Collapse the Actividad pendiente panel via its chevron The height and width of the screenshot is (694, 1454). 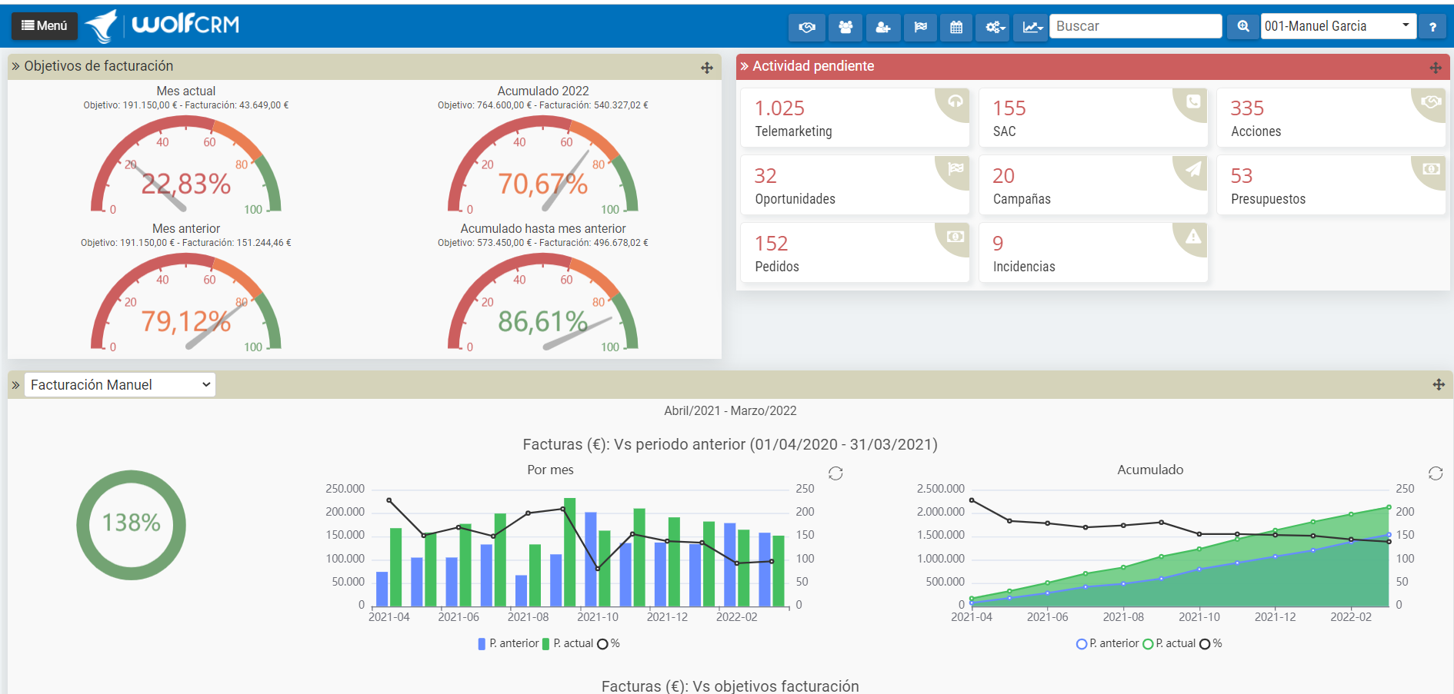745,66
